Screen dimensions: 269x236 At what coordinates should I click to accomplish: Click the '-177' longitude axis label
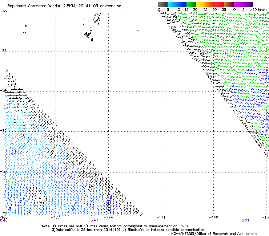[56, 217]
